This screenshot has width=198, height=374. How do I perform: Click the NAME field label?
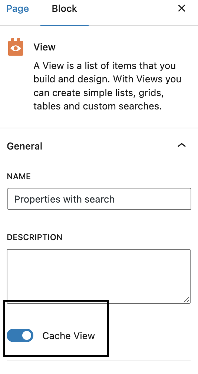[x=19, y=177]
